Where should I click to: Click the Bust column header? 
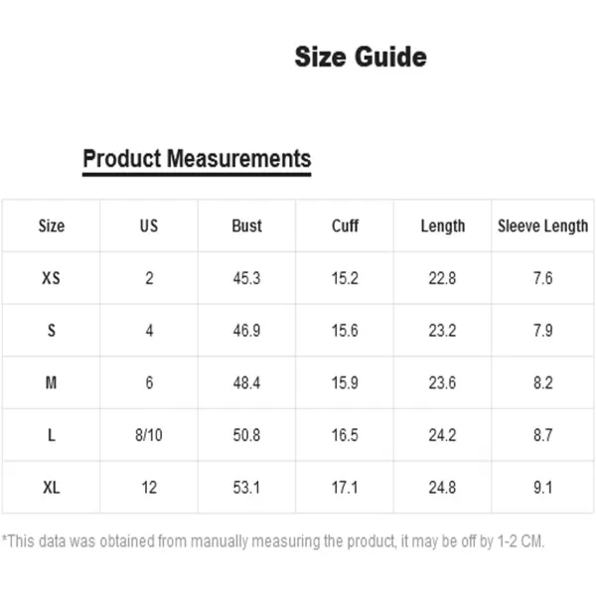click(246, 225)
